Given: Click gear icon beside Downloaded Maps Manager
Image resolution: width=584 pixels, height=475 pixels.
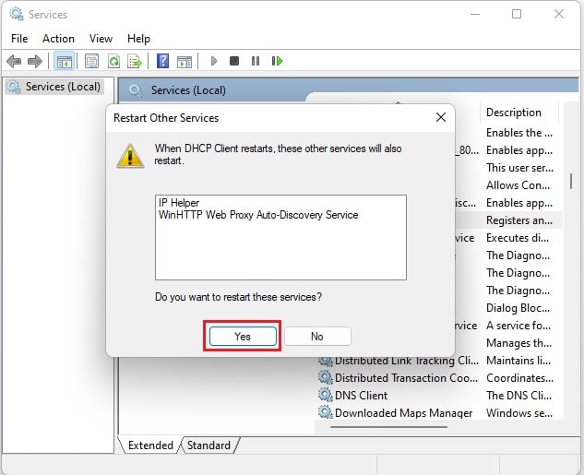Looking at the screenshot, I should [x=325, y=412].
